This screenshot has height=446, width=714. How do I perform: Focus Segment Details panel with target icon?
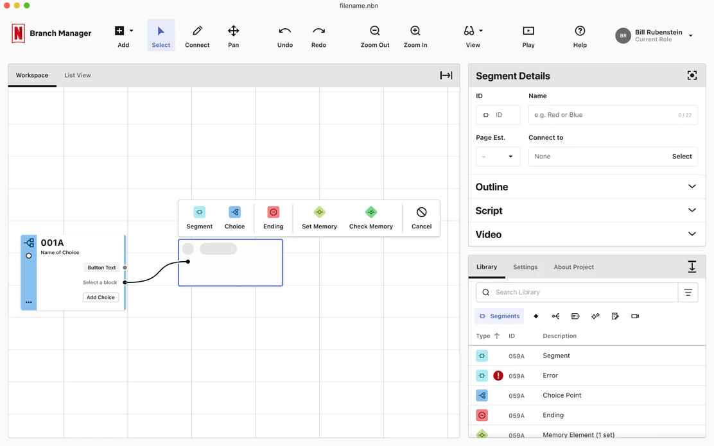click(692, 76)
